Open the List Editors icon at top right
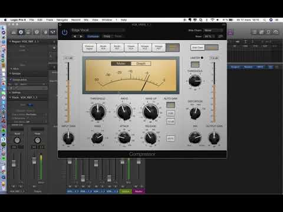The width and height of the screenshot is (283, 212). [254, 32]
